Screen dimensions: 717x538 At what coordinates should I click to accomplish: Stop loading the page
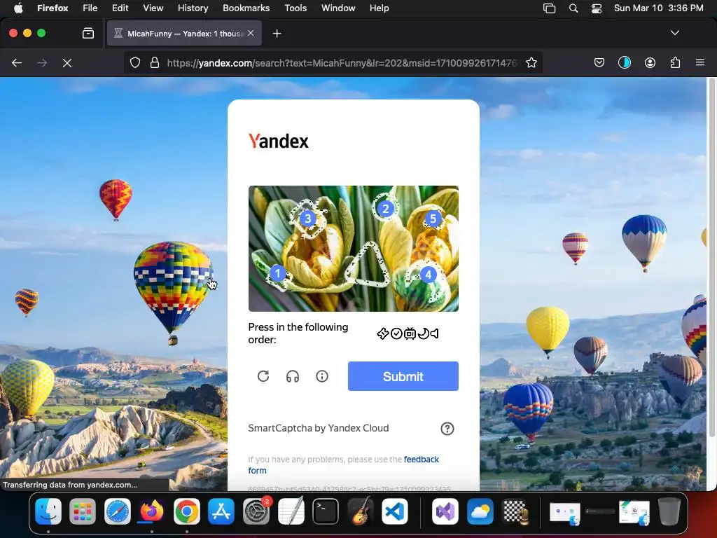tap(67, 62)
